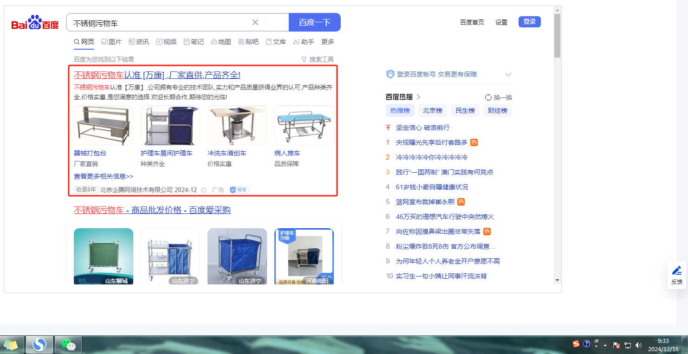Click the 热 badge beside 篮网宣布裁掉崔永熙
Screen dimensions: 688x354
461,202
